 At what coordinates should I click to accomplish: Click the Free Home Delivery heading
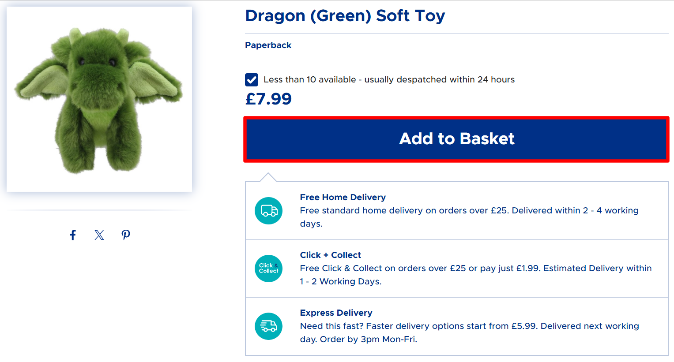pyautogui.click(x=343, y=197)
